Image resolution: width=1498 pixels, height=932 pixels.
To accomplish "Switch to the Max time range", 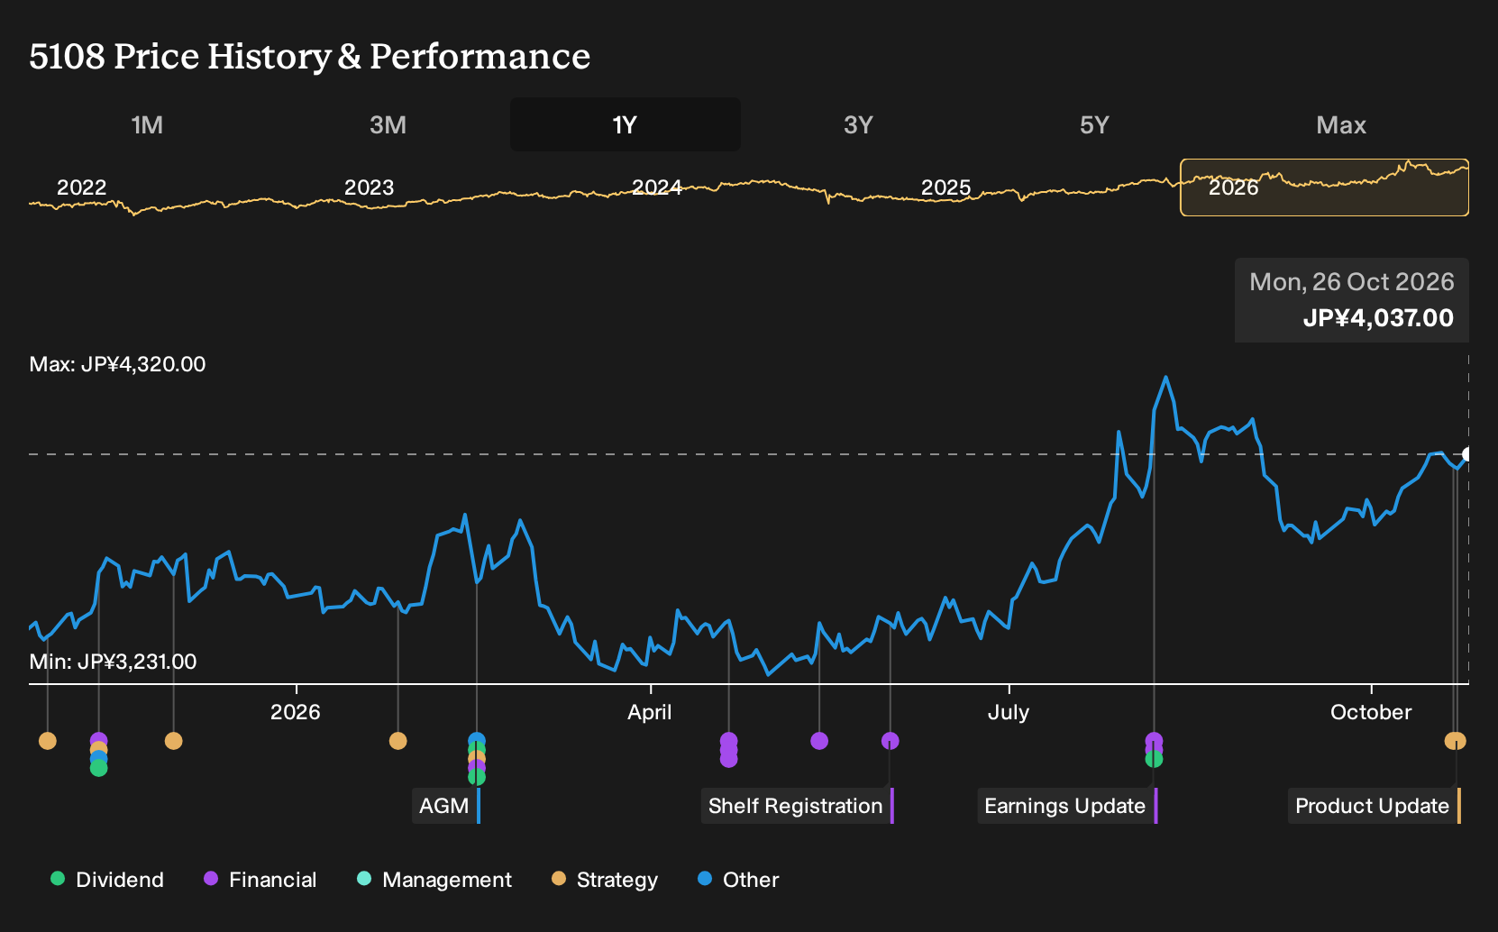I will pyautogui.click(x=1341, y=124).
